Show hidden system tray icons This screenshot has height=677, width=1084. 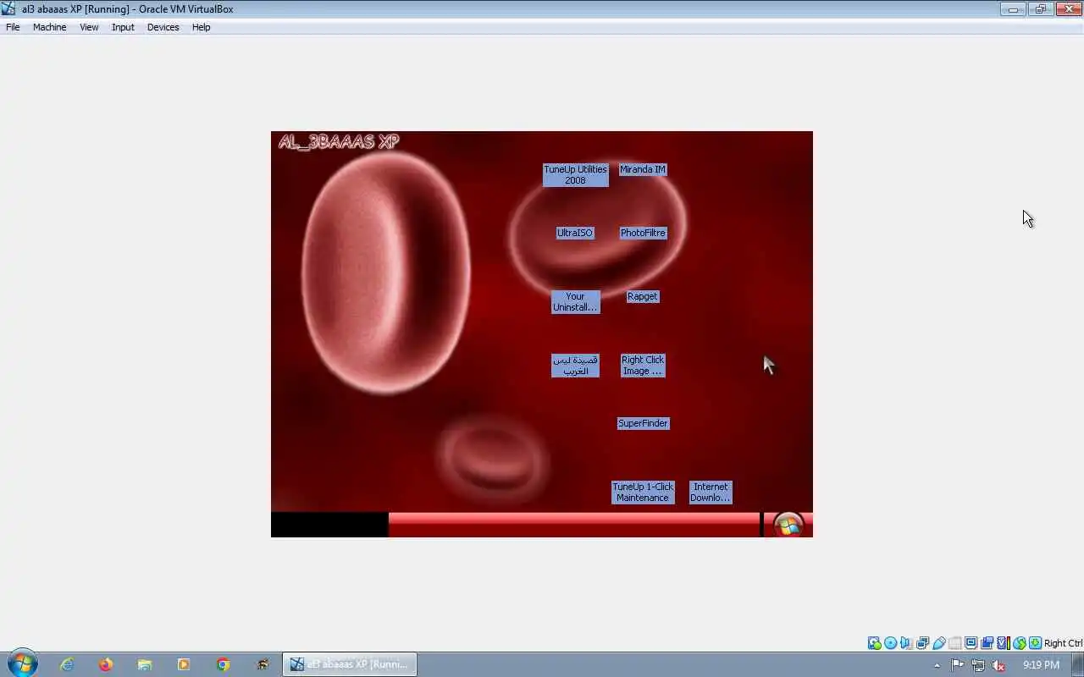(937, 665)
